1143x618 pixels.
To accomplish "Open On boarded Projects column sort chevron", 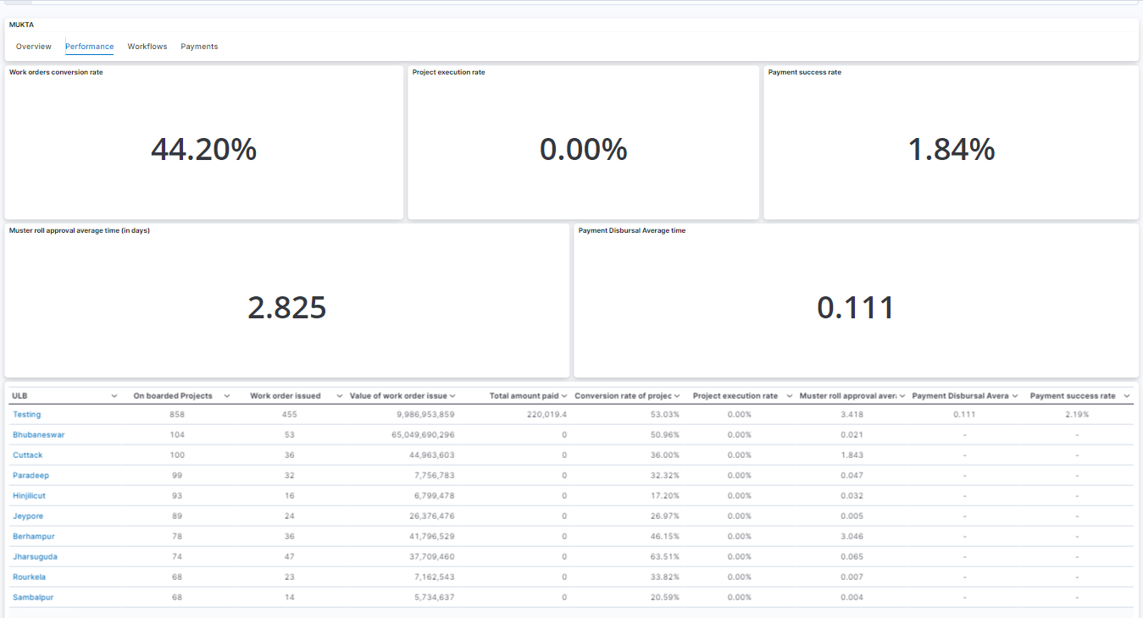I will click(227, 396).
